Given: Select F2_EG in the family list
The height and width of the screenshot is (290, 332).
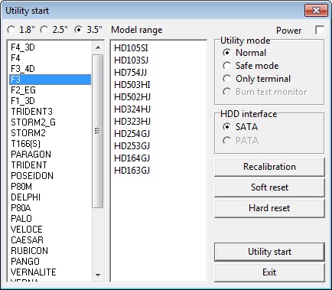Looking at the screenshot, I should click(50, 90).
